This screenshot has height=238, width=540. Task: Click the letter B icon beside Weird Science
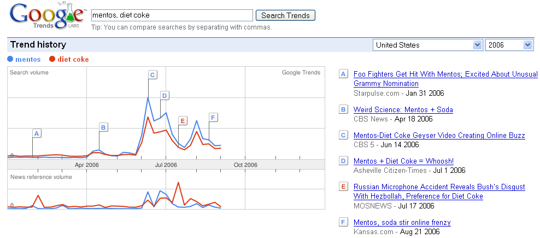point(343,109)
